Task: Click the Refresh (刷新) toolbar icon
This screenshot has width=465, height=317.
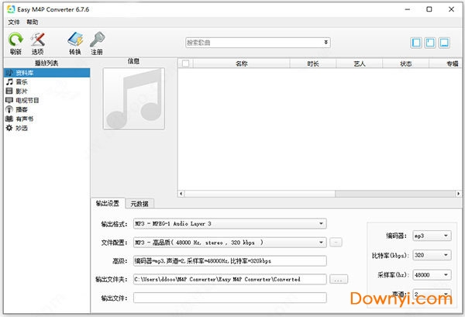Action: click(x=15, y=43)
